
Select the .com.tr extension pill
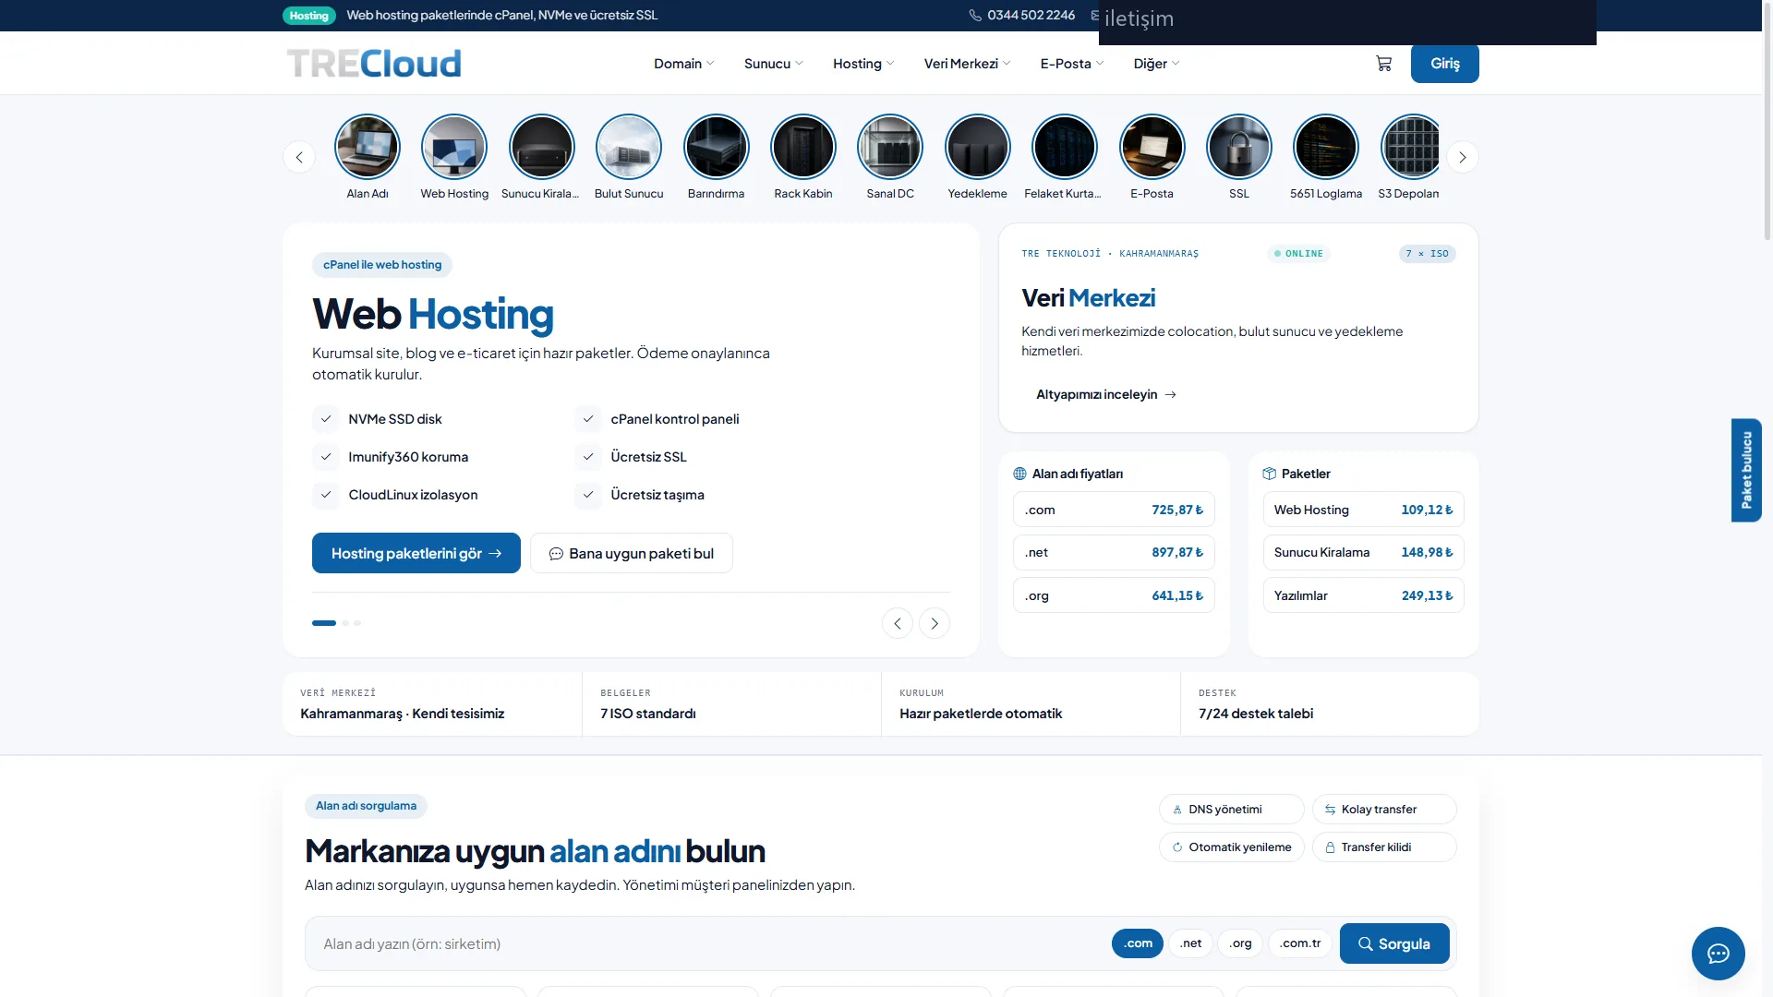(x=1300, y=943)
